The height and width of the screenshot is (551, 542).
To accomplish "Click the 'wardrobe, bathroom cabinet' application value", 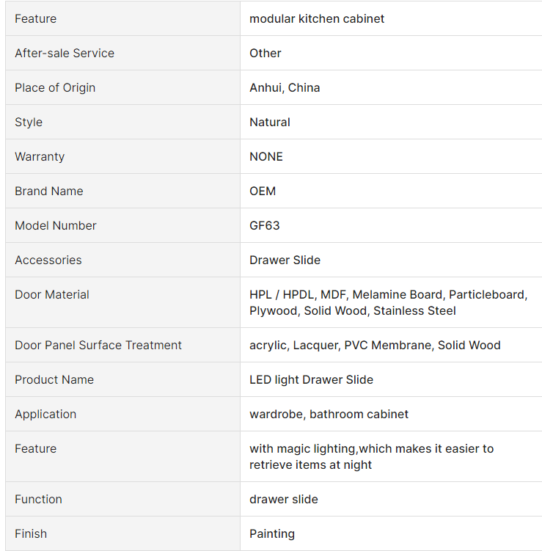I will click(x=329, y=414).
